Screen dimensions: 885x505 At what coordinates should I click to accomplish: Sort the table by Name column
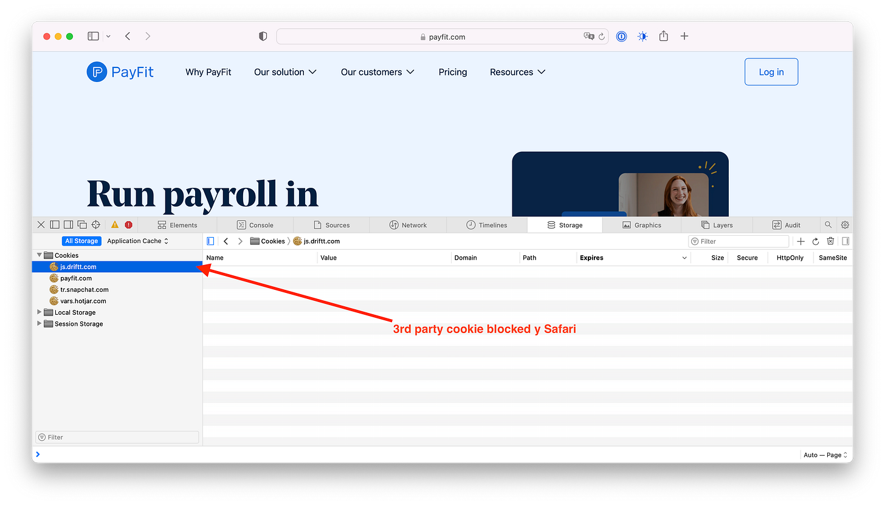point(260,258)
